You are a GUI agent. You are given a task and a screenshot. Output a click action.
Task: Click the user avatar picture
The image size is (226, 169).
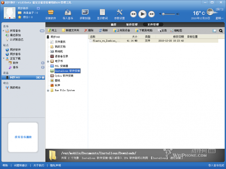point(9,13)
